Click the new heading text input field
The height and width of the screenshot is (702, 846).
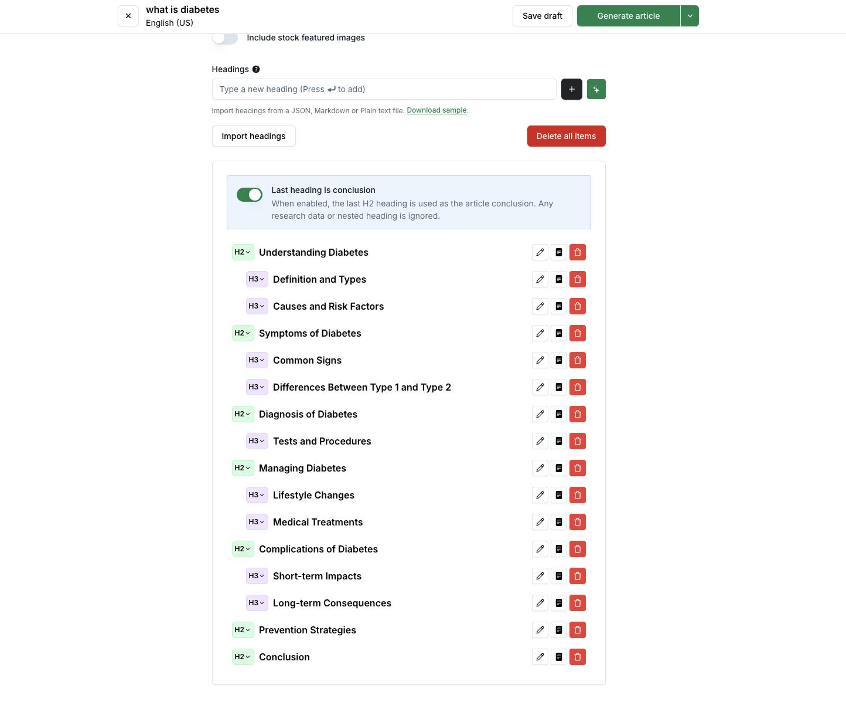(x=384, y=89)
